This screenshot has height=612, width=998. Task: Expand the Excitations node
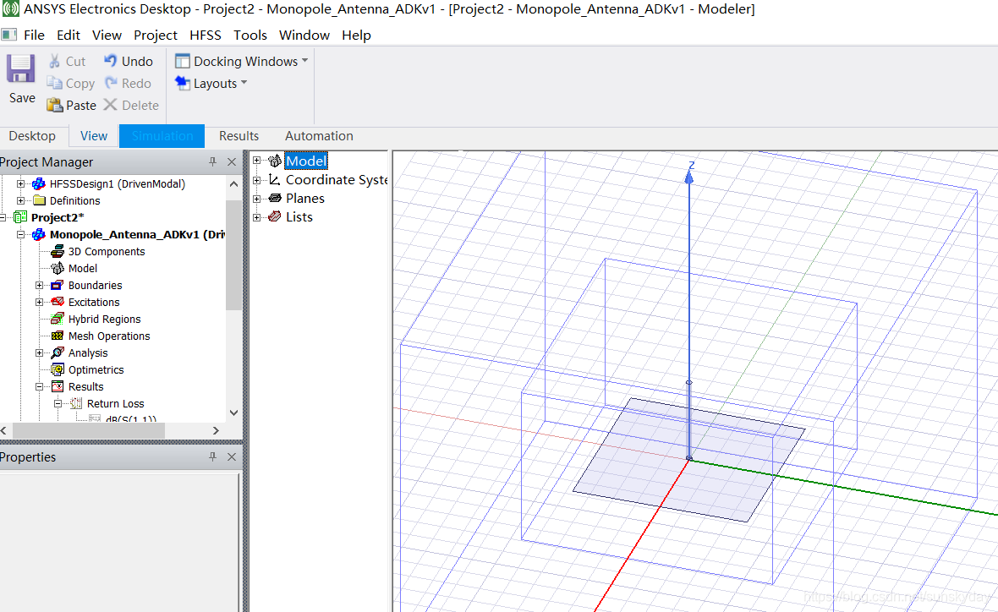[x=39, y=302]
